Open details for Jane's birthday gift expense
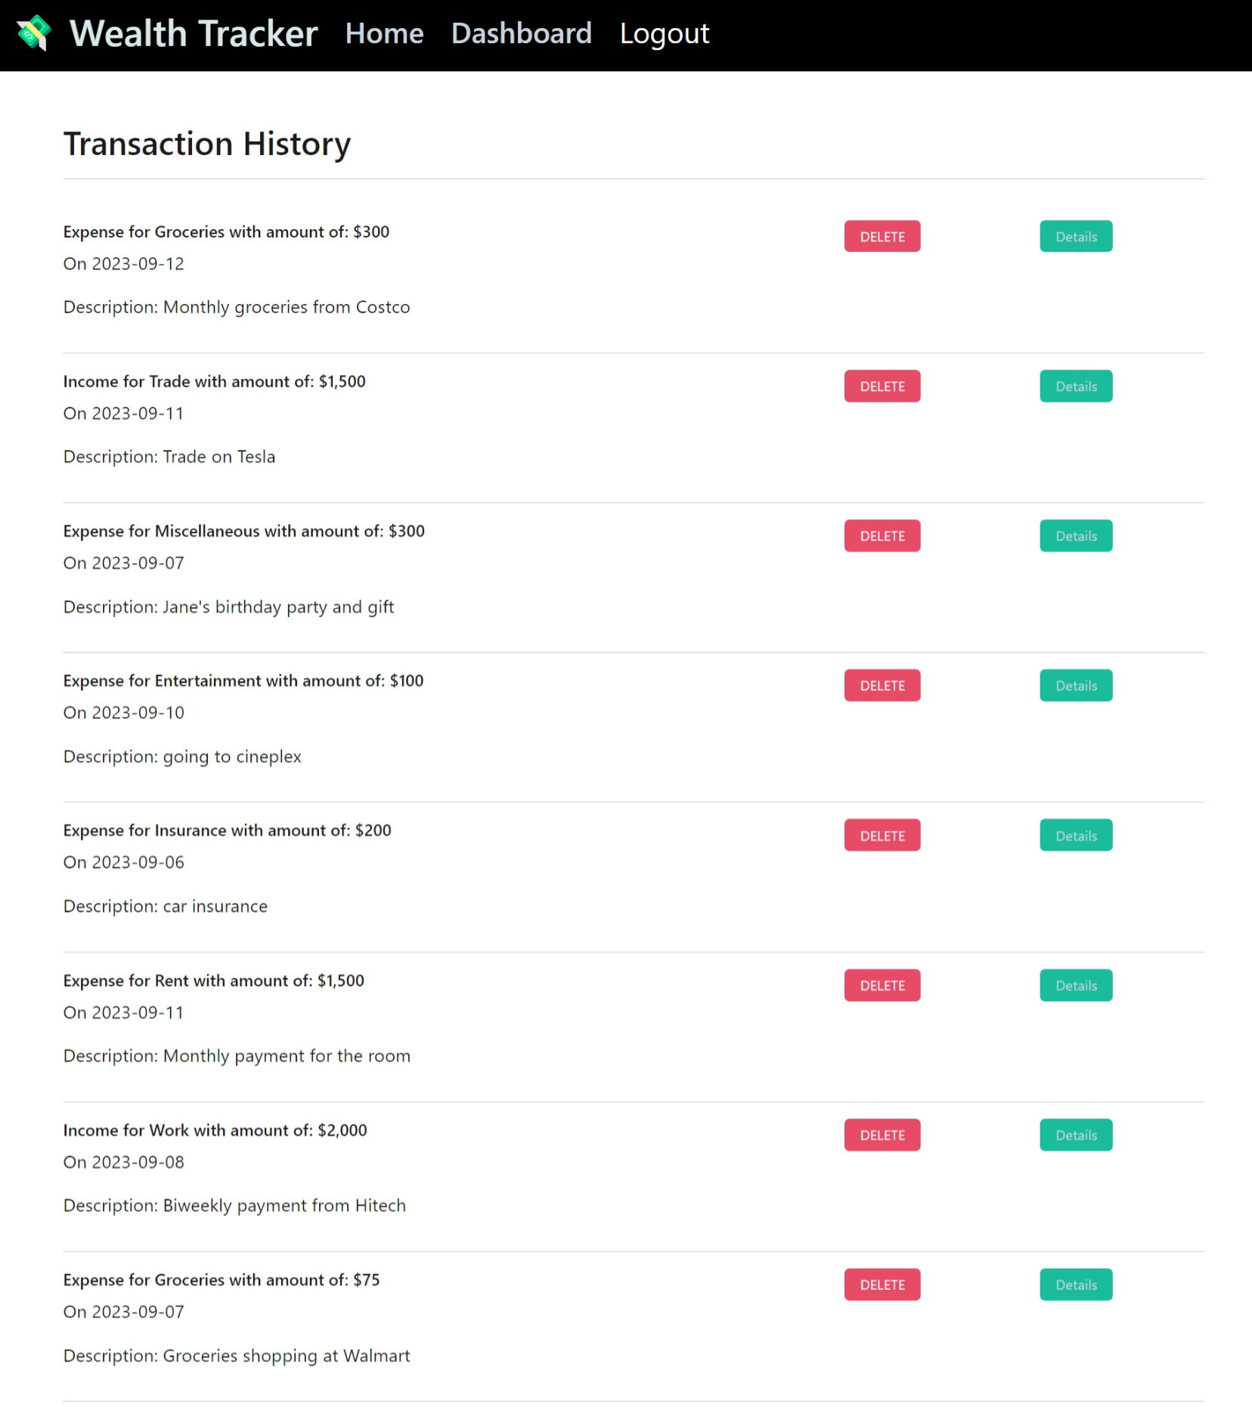Screen dimensions: 1252x1417 click(1075, 535)
